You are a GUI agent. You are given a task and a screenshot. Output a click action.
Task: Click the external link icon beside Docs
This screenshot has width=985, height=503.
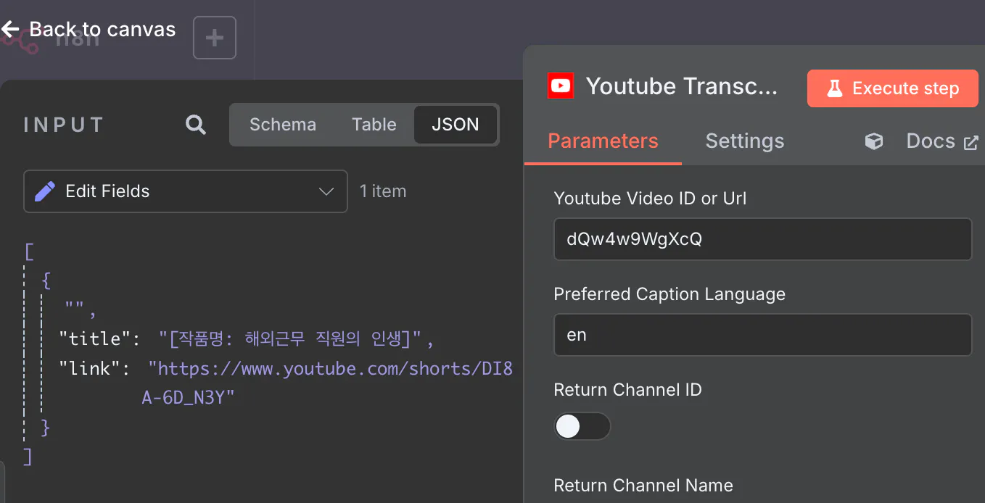coord(970,143)
